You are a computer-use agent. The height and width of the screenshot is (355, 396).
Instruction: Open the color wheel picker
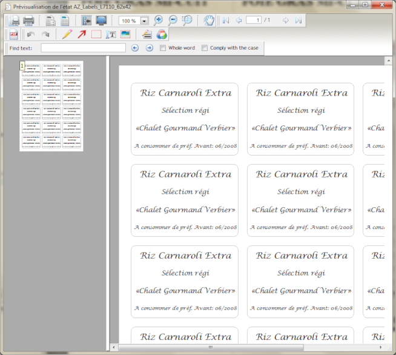[162, 35]
